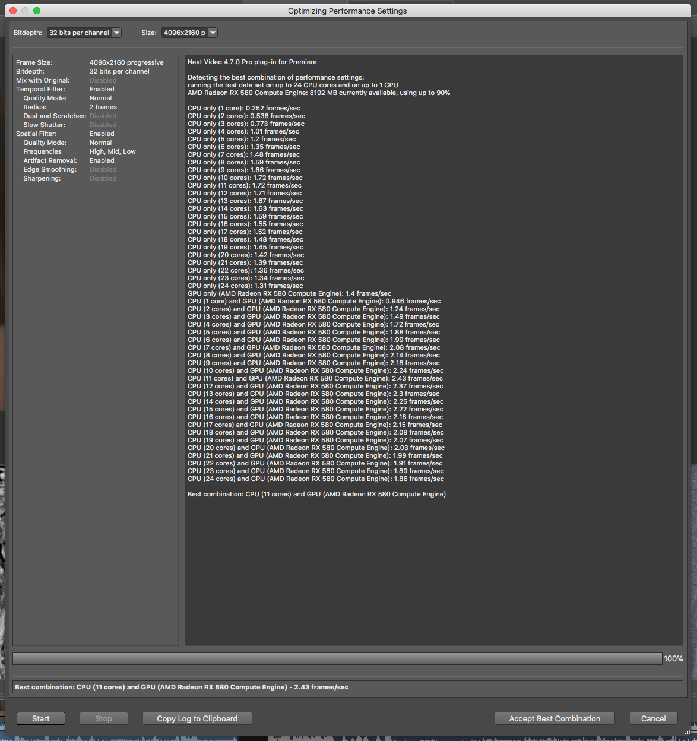Click the "Artifact Removal:" label
Viewport: 697px width, 741px height.
click(50, 160)
